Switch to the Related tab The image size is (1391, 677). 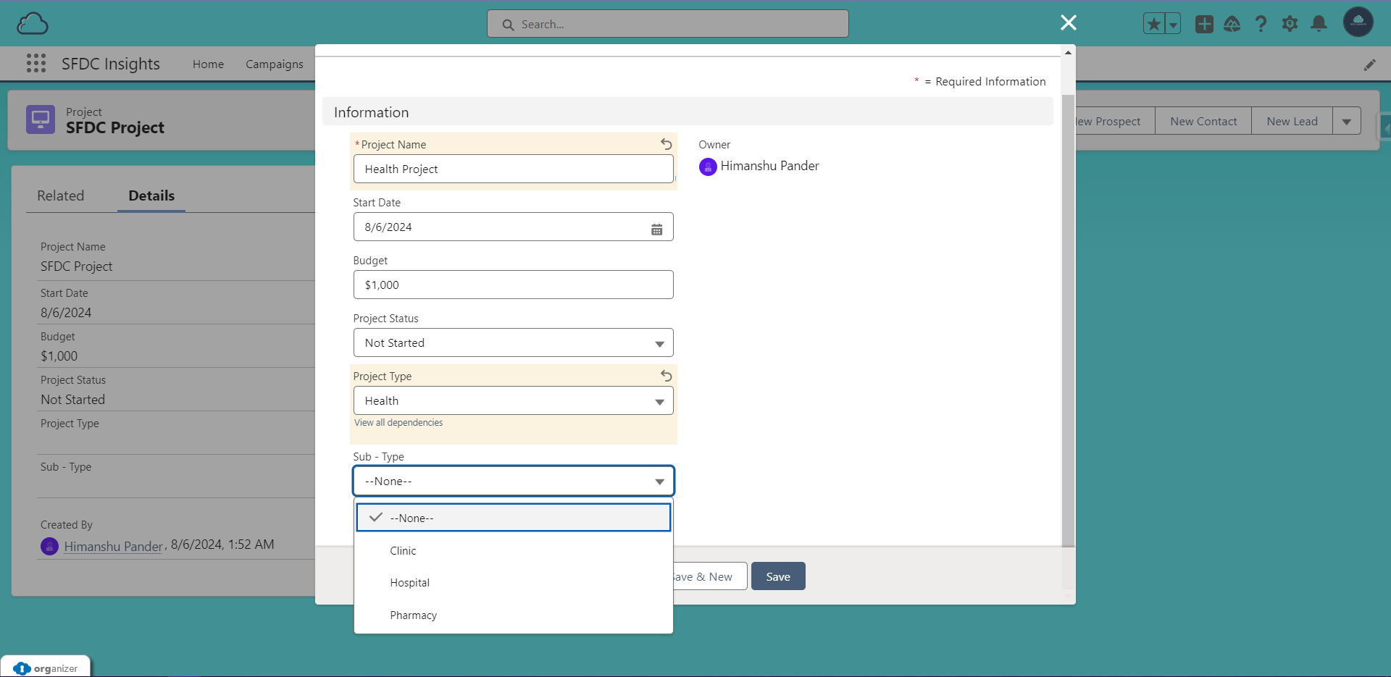pos(61,195)
